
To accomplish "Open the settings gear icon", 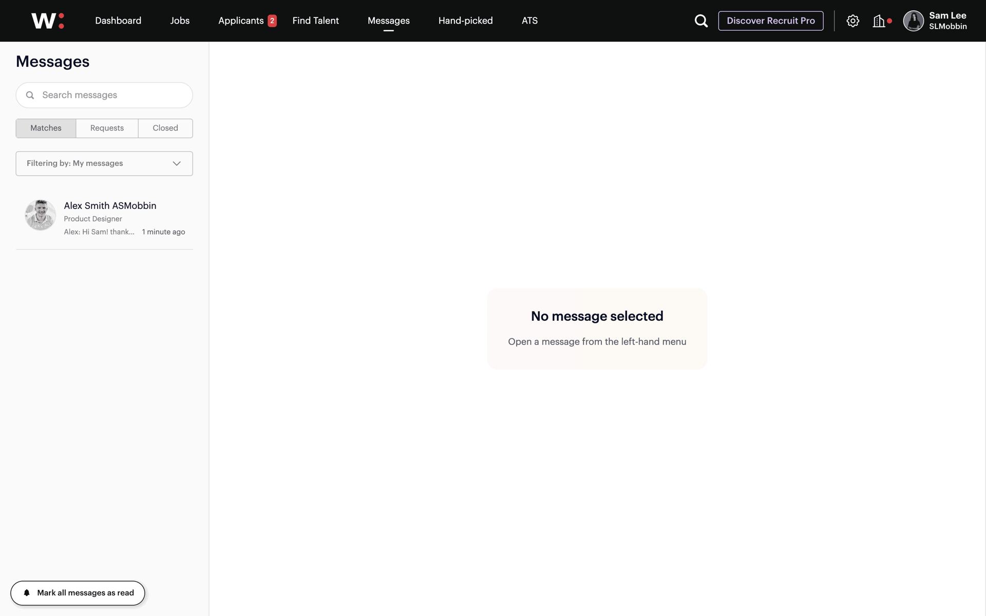I will click(853, 21).
